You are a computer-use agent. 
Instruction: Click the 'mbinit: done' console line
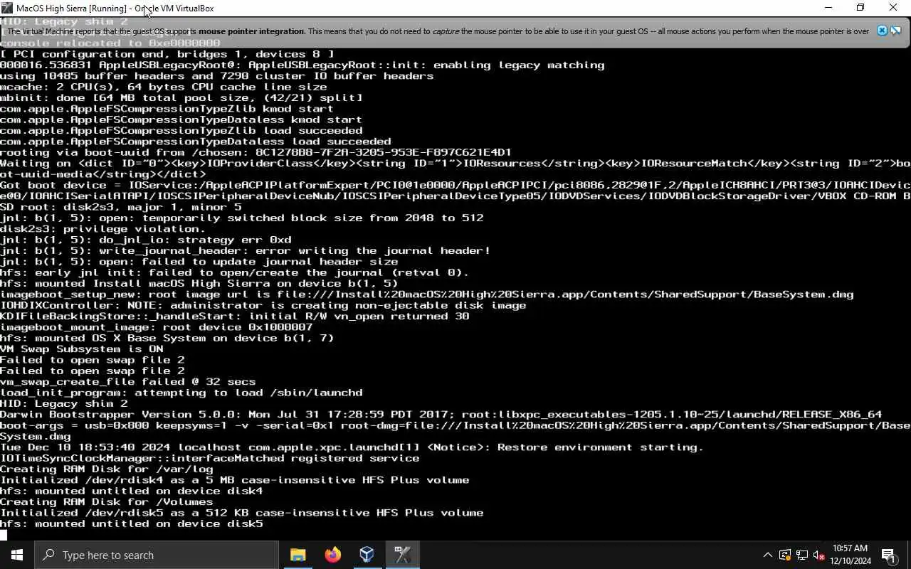click(181, 97)
